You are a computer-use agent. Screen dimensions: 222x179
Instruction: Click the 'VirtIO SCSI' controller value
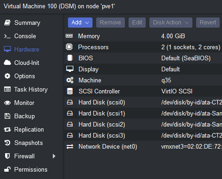click(x=177, y=91)
